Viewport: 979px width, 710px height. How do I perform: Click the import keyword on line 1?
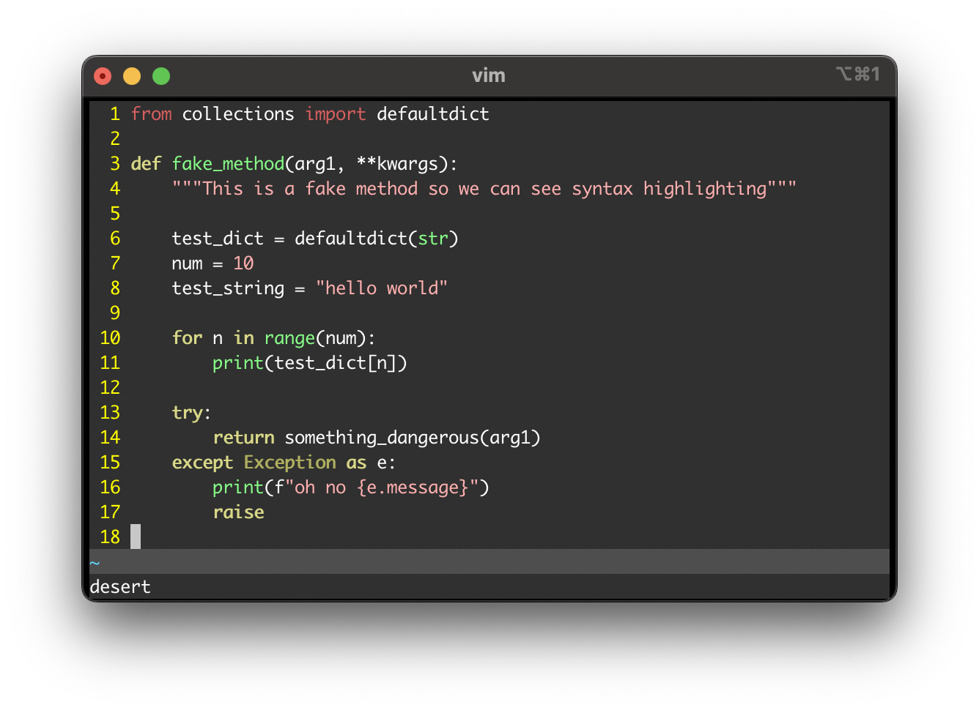point(335,113)
